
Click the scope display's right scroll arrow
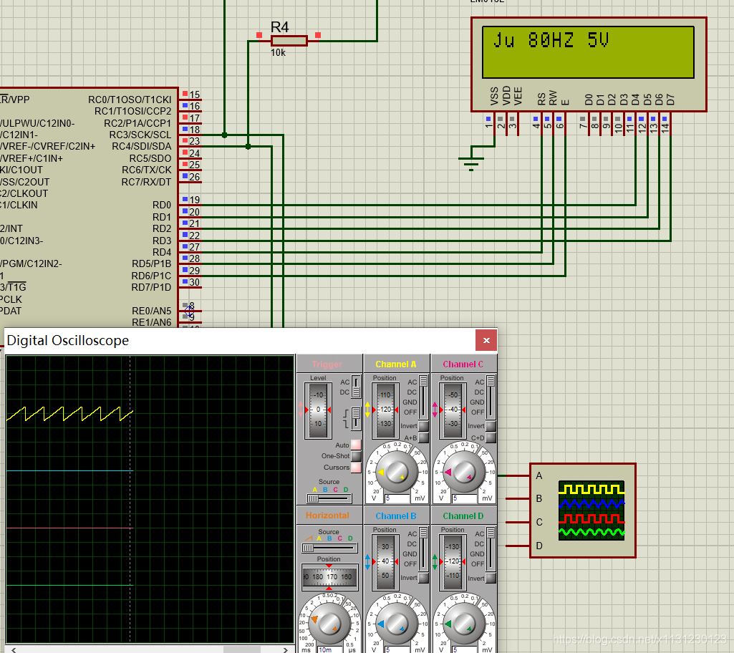pos(286,649)
